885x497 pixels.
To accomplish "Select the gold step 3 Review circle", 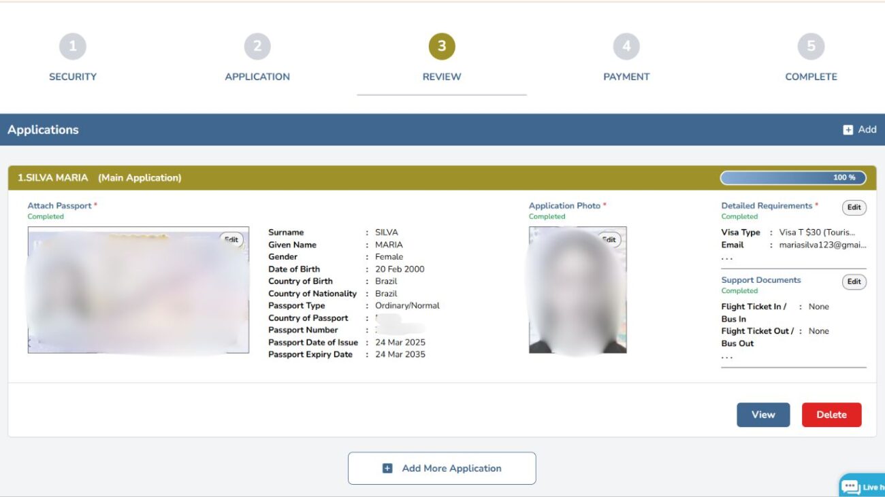I will (442, 46).
